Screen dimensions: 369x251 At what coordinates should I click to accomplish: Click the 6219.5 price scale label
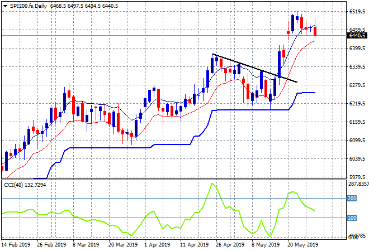(357, 104)
